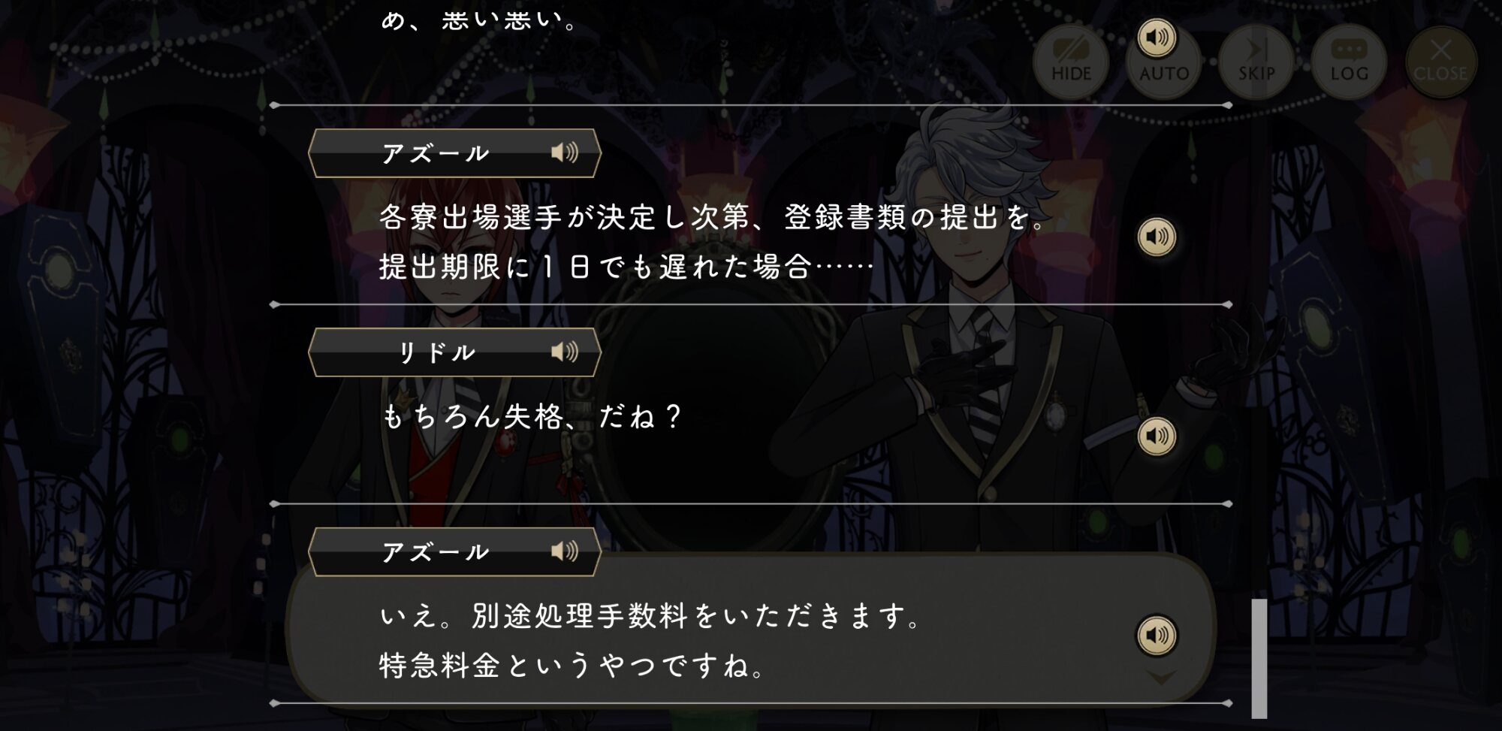Click the down chevron in dialogue box
Viewport: 1502px width, 731px height.
pos(1161,678)
